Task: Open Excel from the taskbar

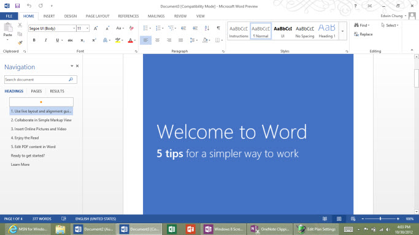Action: (172, 229)
